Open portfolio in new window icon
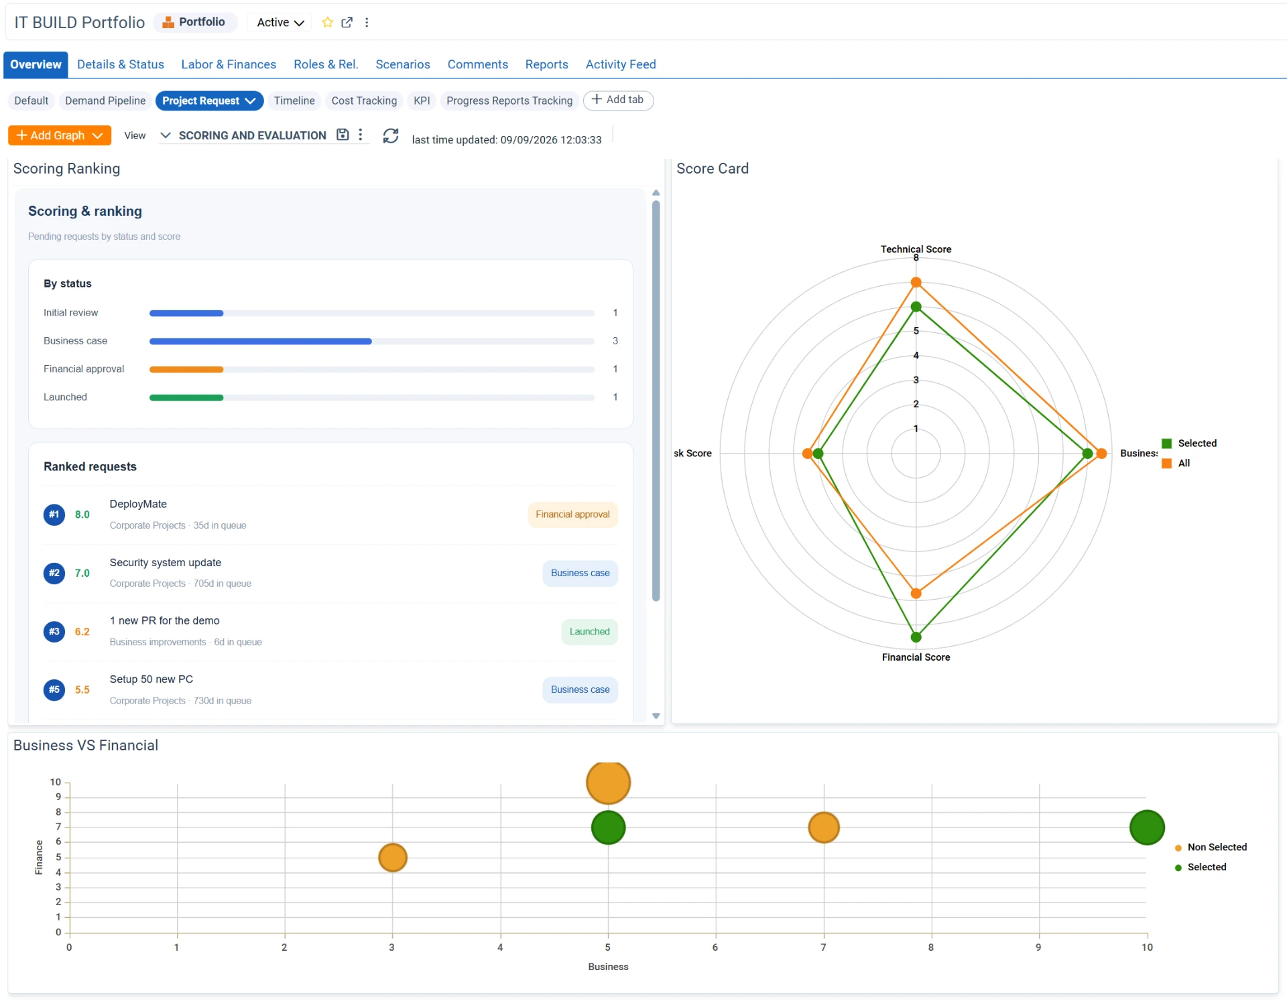The image size is (1287, 1007). [x=347, y=22]
